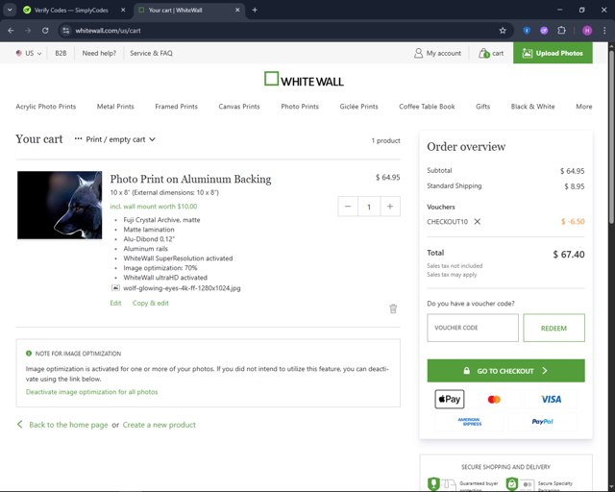Screen dimensions: 615x492
Task: Click the PayPal payment icon
Action: click(542, 422)
